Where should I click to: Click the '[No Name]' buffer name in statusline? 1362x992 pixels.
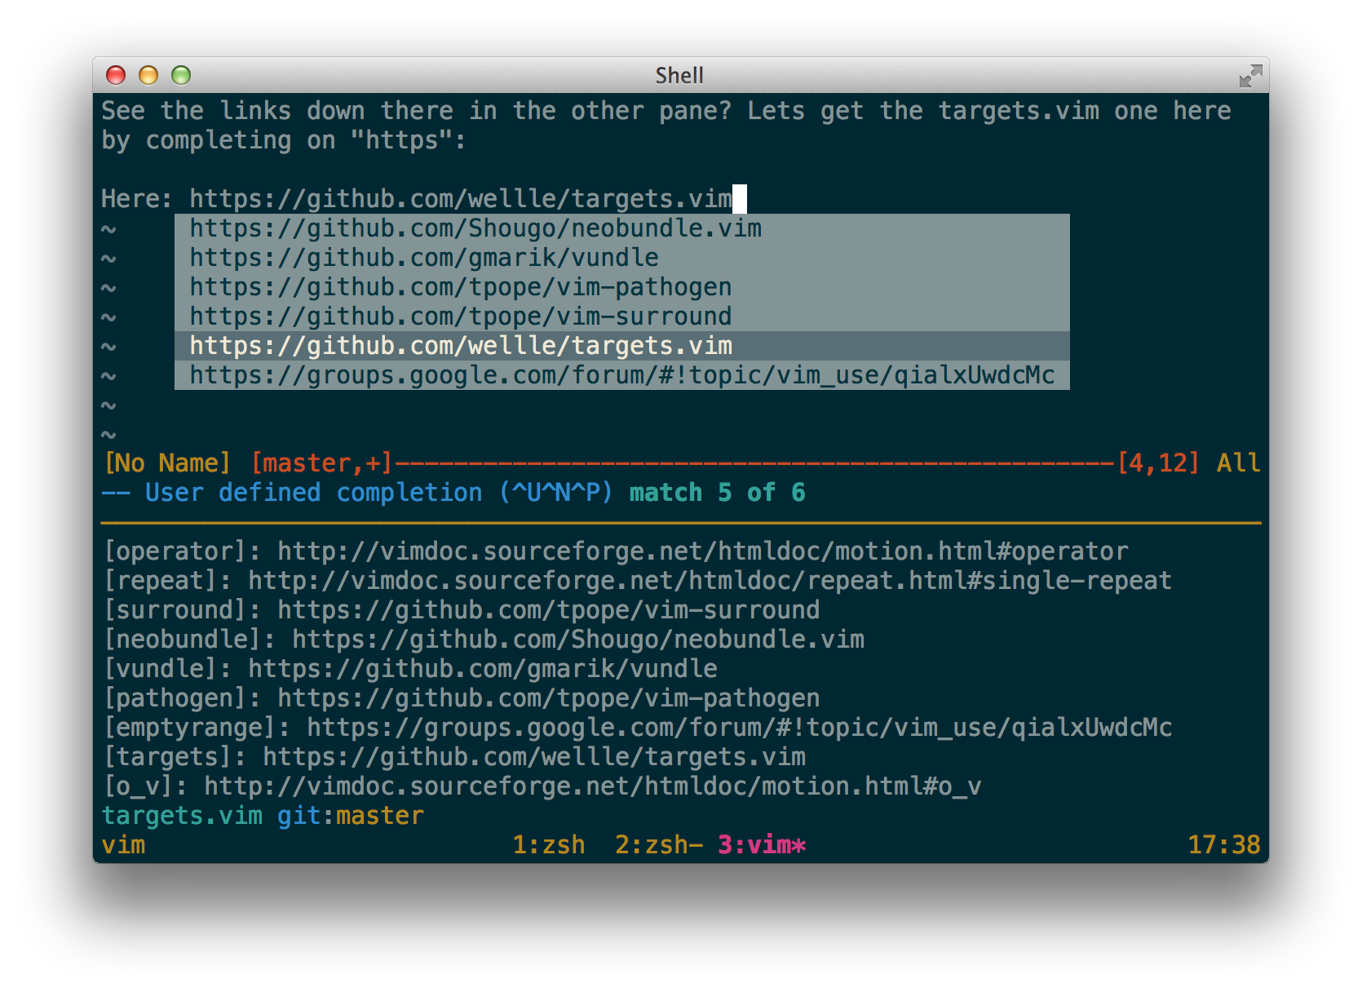pos(167,463)
